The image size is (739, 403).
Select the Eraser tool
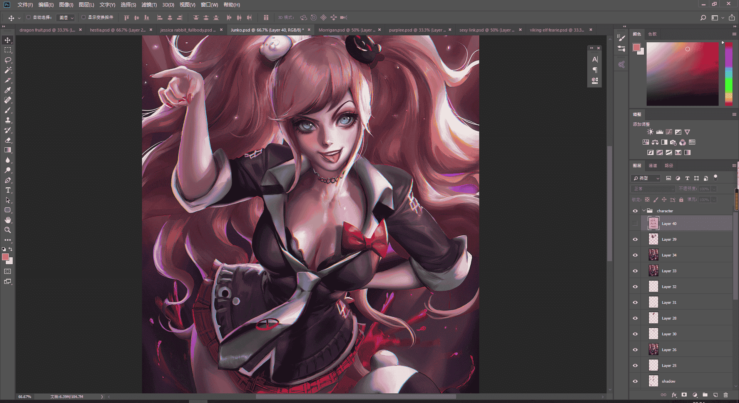[x=8, y=140]
